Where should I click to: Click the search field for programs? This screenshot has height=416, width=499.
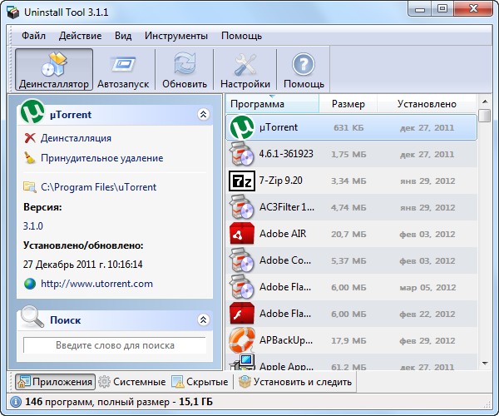point(115,345)
